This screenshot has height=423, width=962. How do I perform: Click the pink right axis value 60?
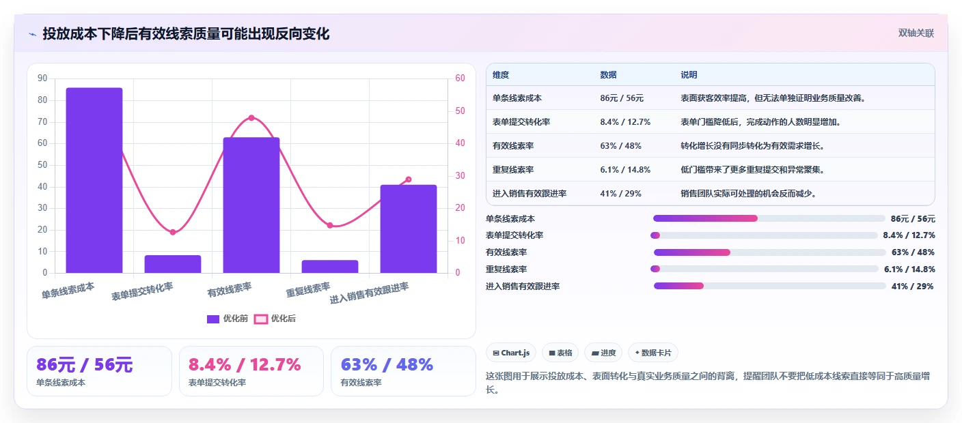460,78
